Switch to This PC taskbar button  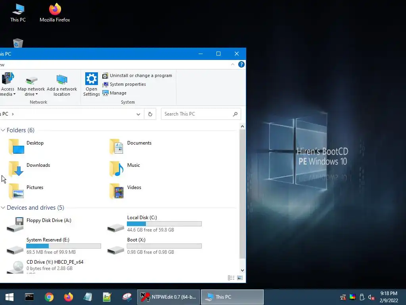click(232, 297)
